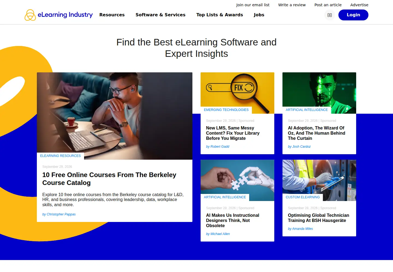Open Optimising Global Technician Training article
This screenshot has height=272, width=393.
tap(318, 218)
